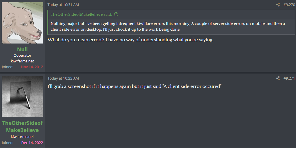Click kiwifarms.net under Null's name

tap(22, 61)
